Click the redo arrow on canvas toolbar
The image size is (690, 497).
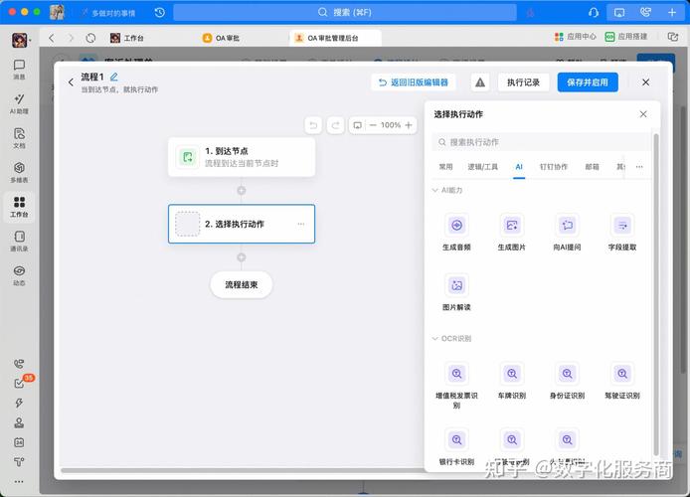click(335, 125)
